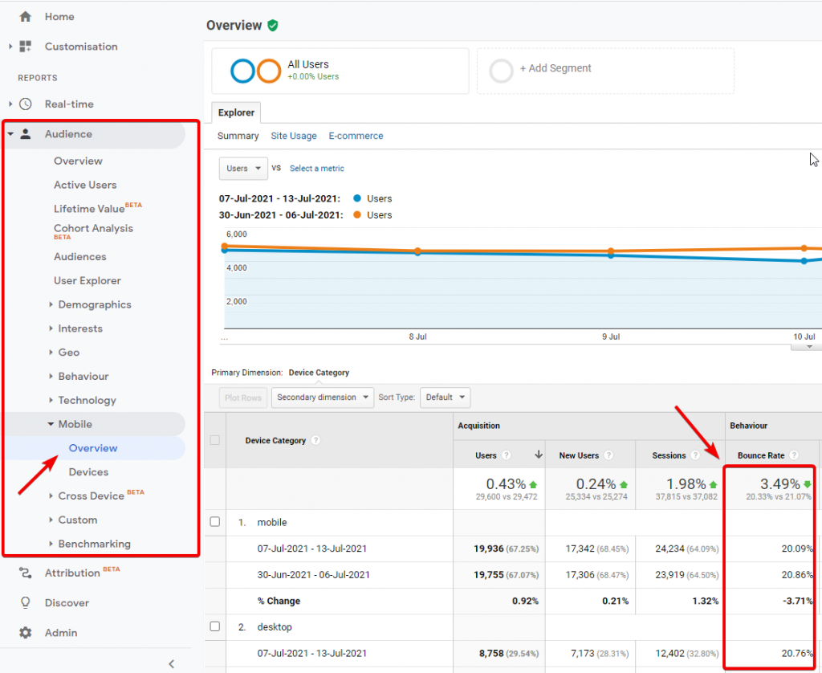This screenshot has height=673, width=822.
Task: Tick the desktop row checkbox
Action: click(214, 626)
